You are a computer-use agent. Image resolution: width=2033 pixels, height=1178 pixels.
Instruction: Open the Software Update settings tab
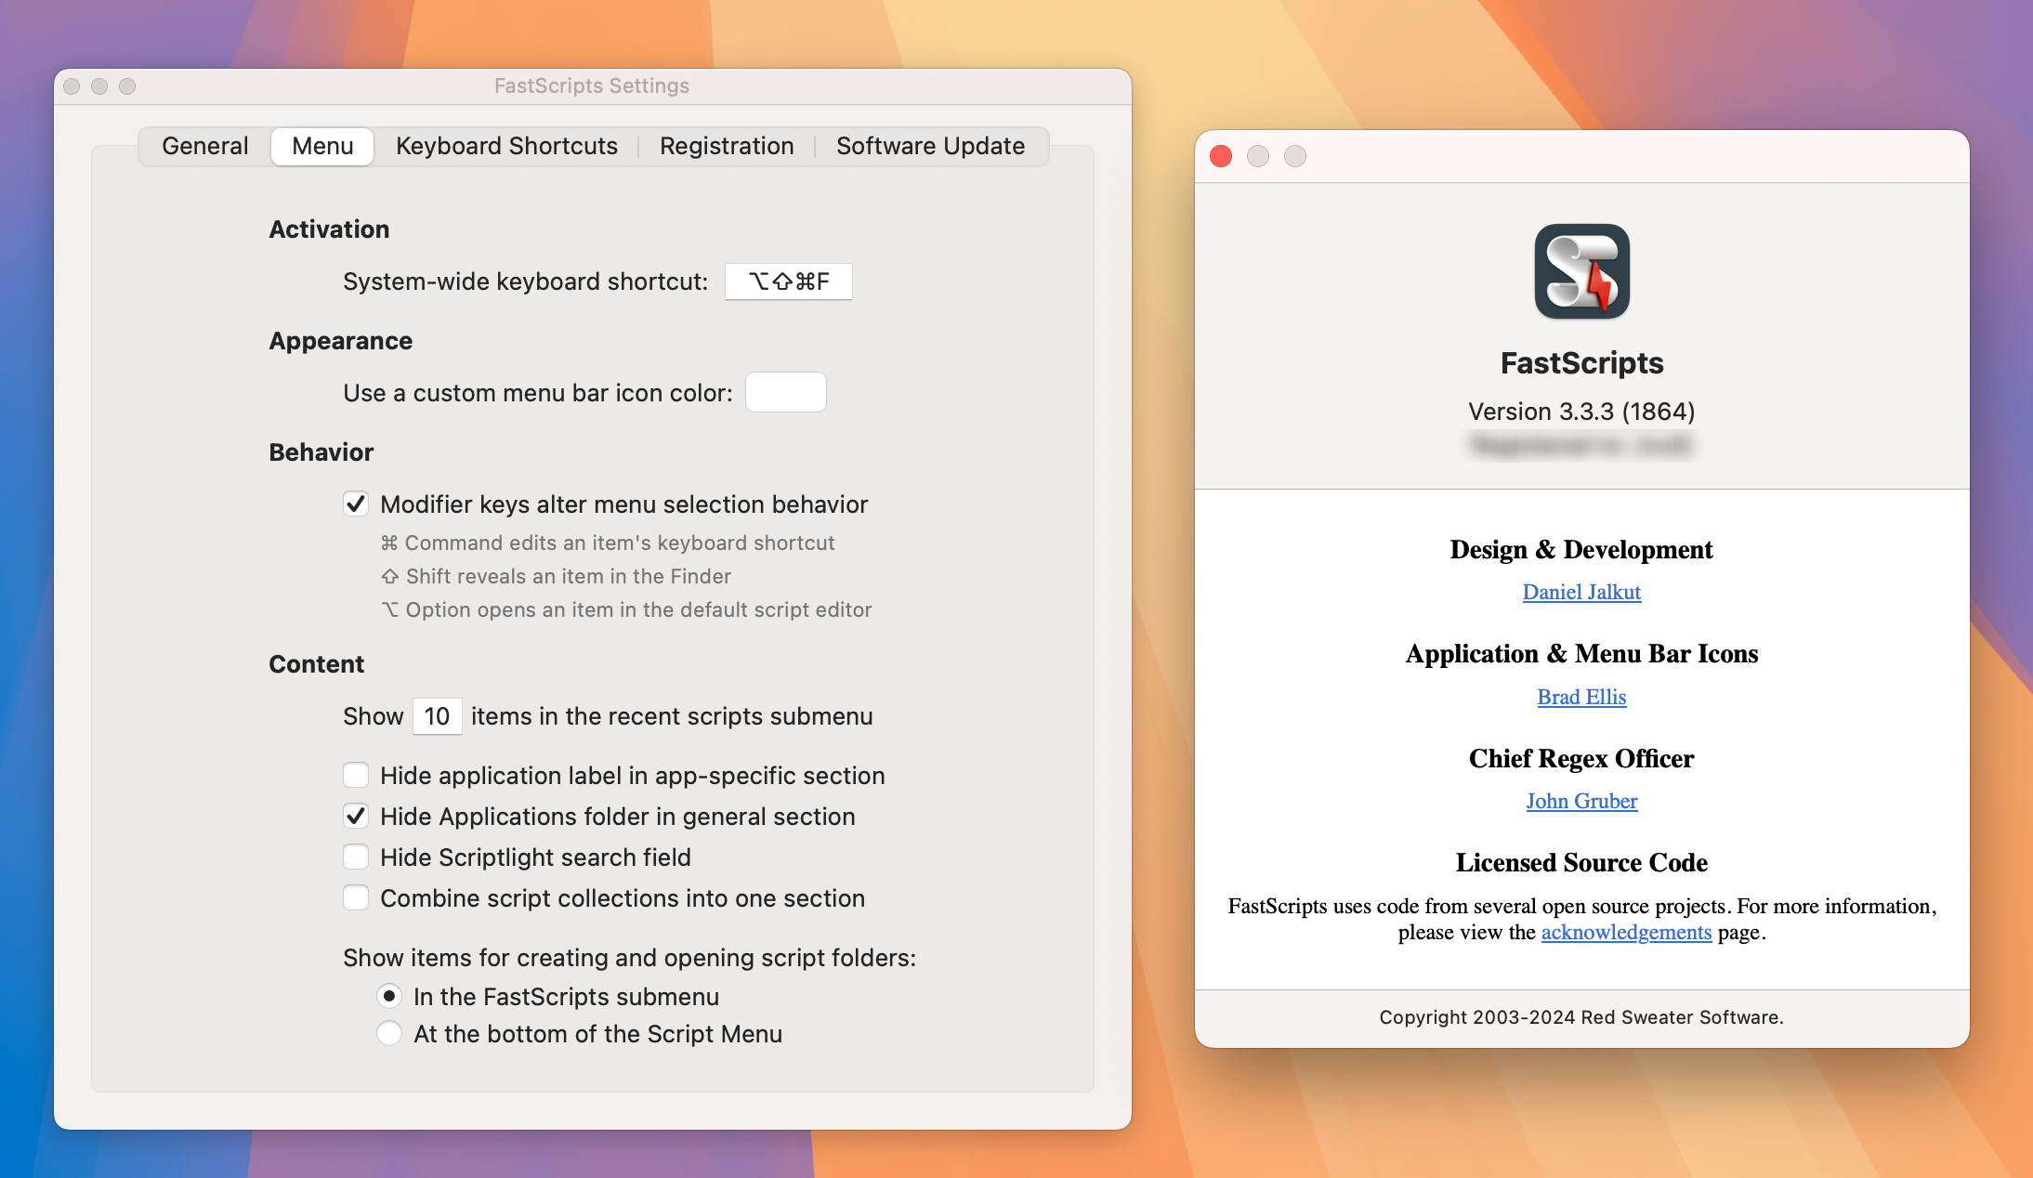(x=929, y=146)
